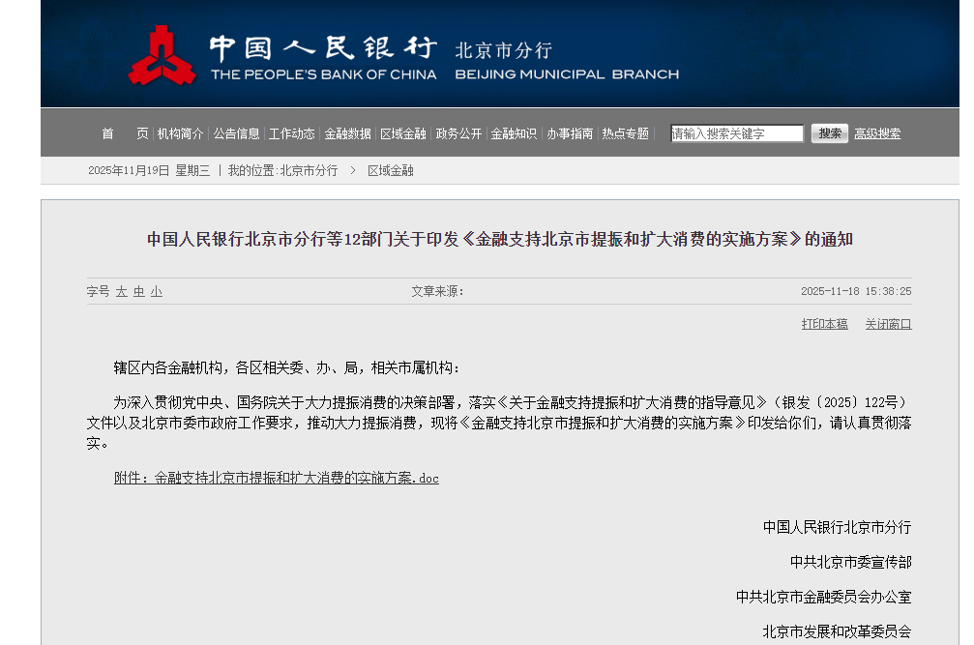Go to the 金融知识 section
This screenshot has width=974, height=645.
[x=514, y=133]
